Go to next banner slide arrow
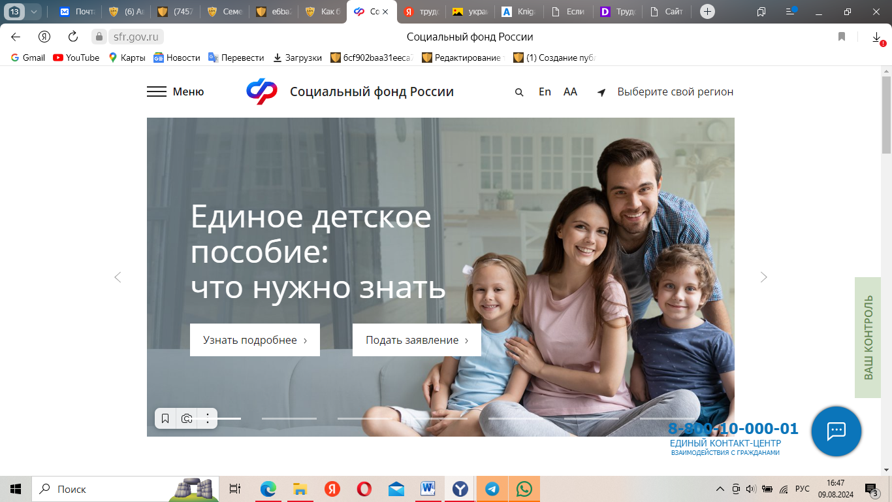This screenshot has width=892, height=502. click(x=763, y=277)
